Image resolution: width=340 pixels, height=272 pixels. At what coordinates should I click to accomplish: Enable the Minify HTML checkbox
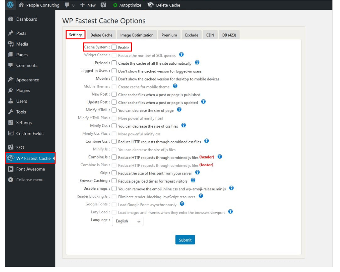click(114, 110)
